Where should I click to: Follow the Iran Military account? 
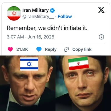65,17
